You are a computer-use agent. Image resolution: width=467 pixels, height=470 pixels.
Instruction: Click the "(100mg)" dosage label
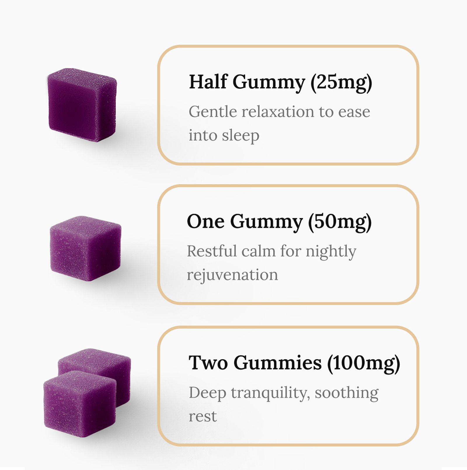point(363,363)
